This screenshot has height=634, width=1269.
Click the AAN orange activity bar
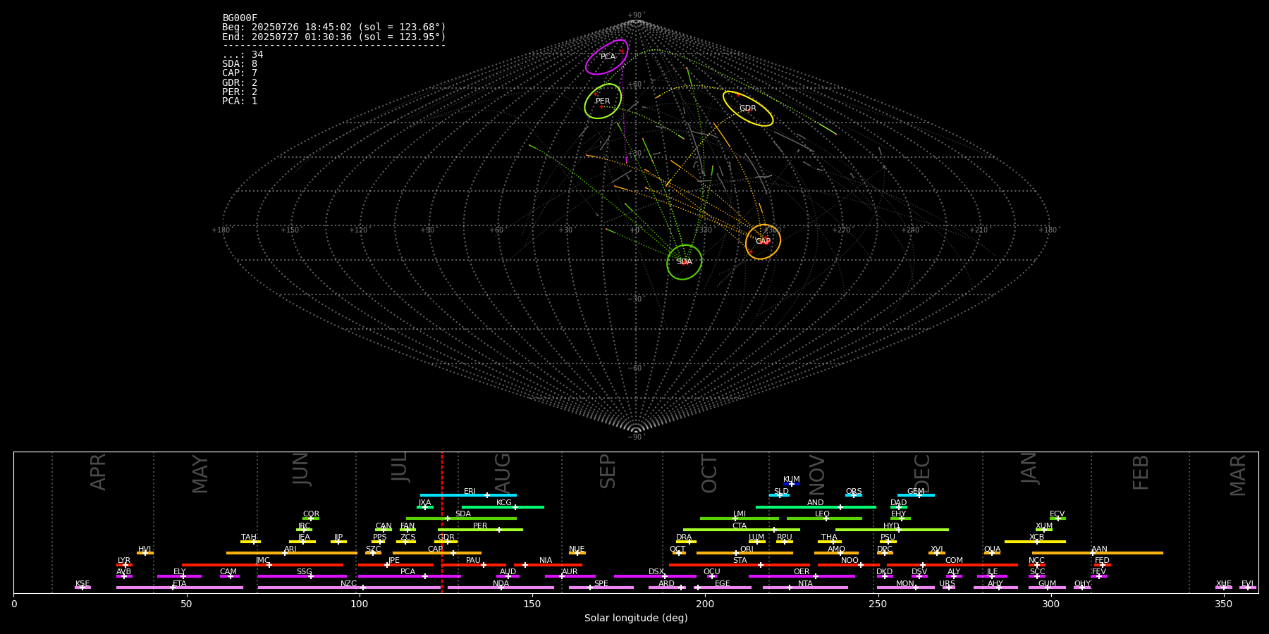(1098, 553)
